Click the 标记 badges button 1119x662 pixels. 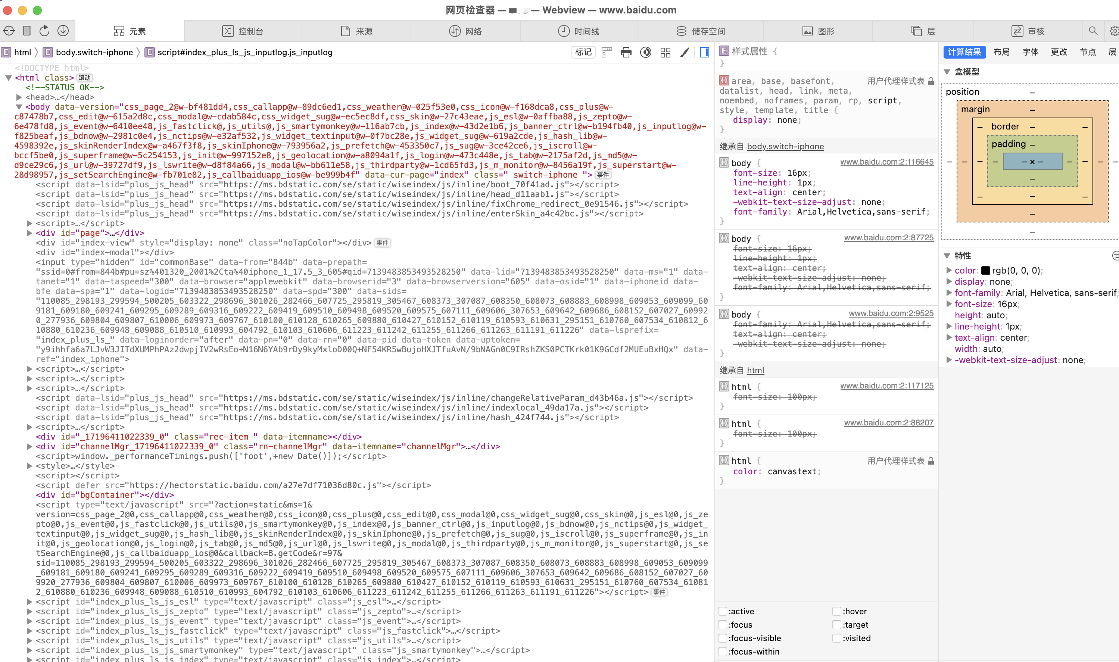(583, 52)
